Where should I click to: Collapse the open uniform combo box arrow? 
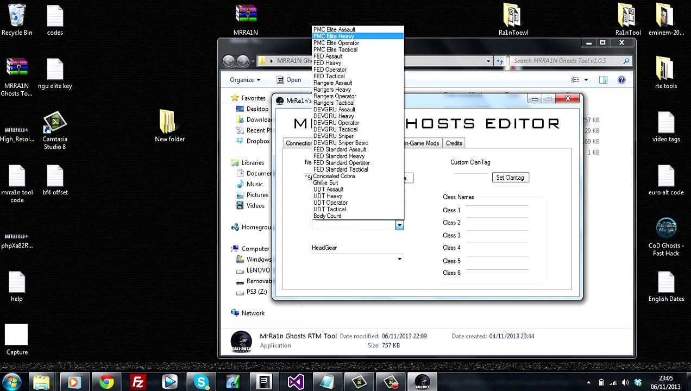399,225
